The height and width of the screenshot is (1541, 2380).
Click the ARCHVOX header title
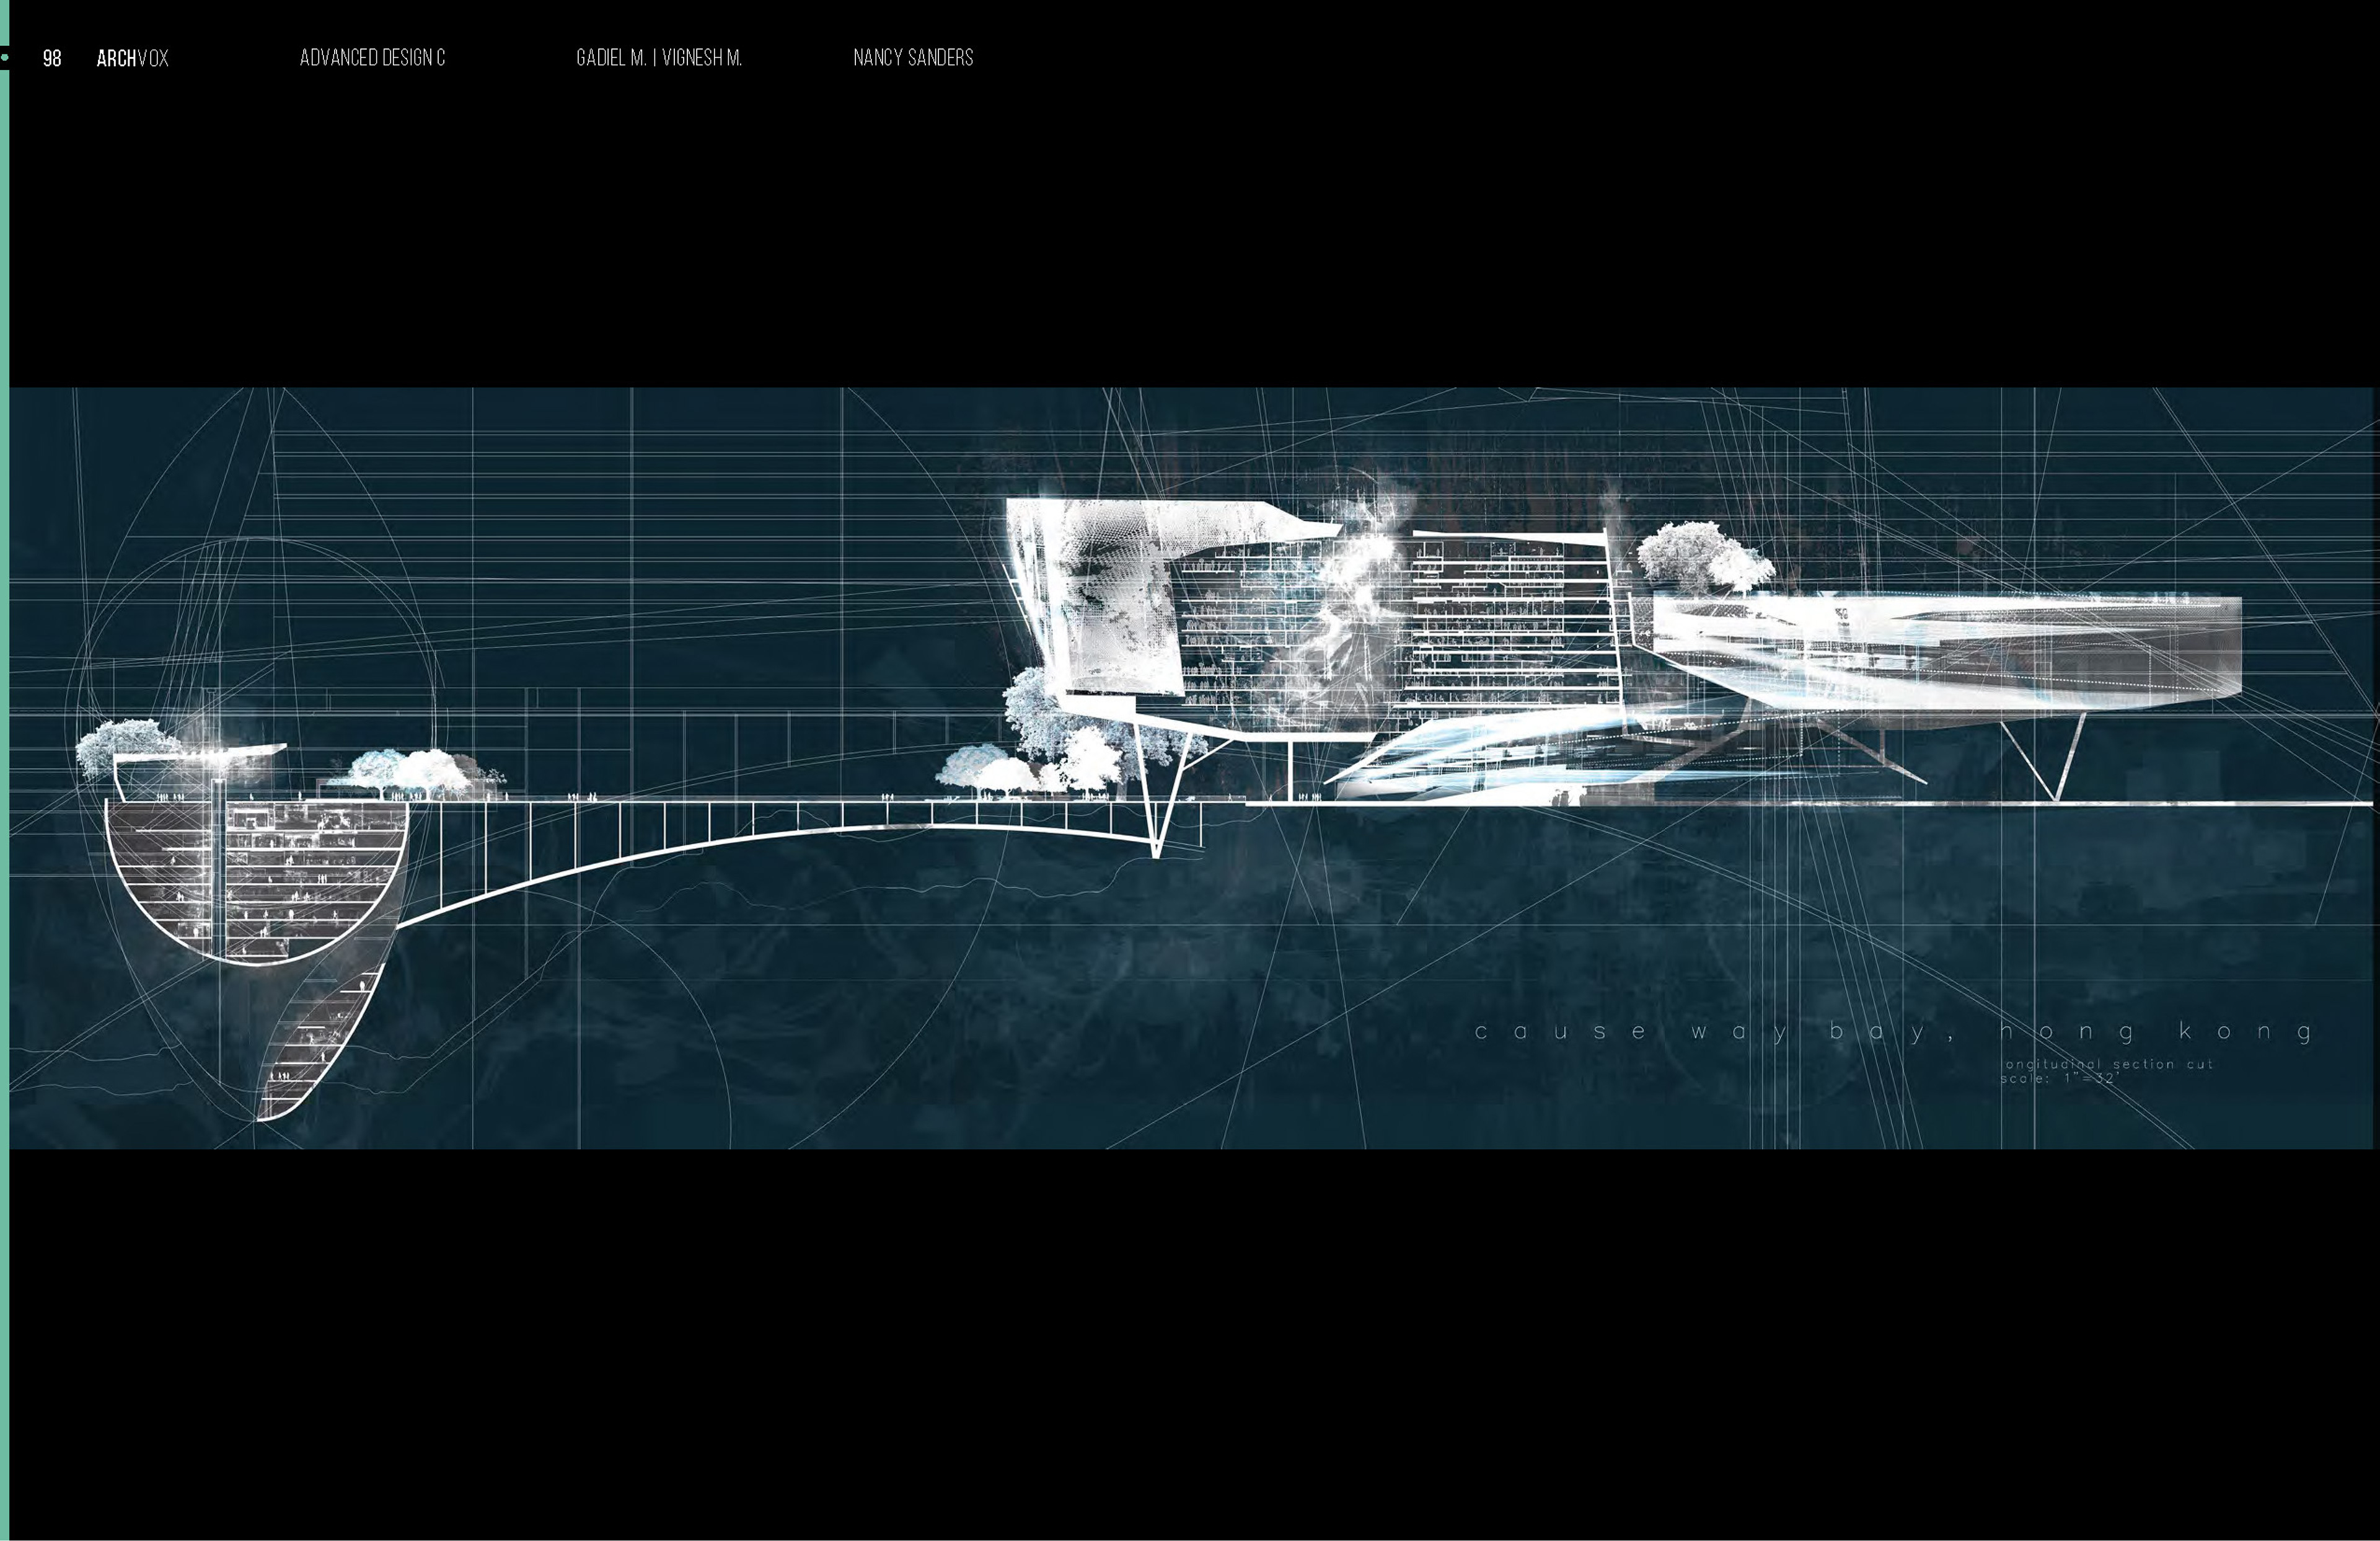(132, 59)
